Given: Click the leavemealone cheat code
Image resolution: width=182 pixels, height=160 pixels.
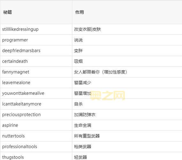Looking at the screenshot, I should click(16, 83).
